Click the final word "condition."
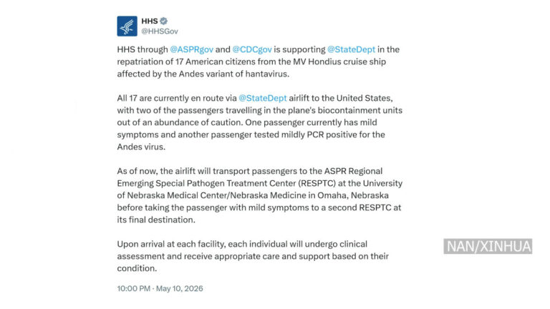This screenshot has width=550, height=309. pyautogui.click(x=137, y=268)
